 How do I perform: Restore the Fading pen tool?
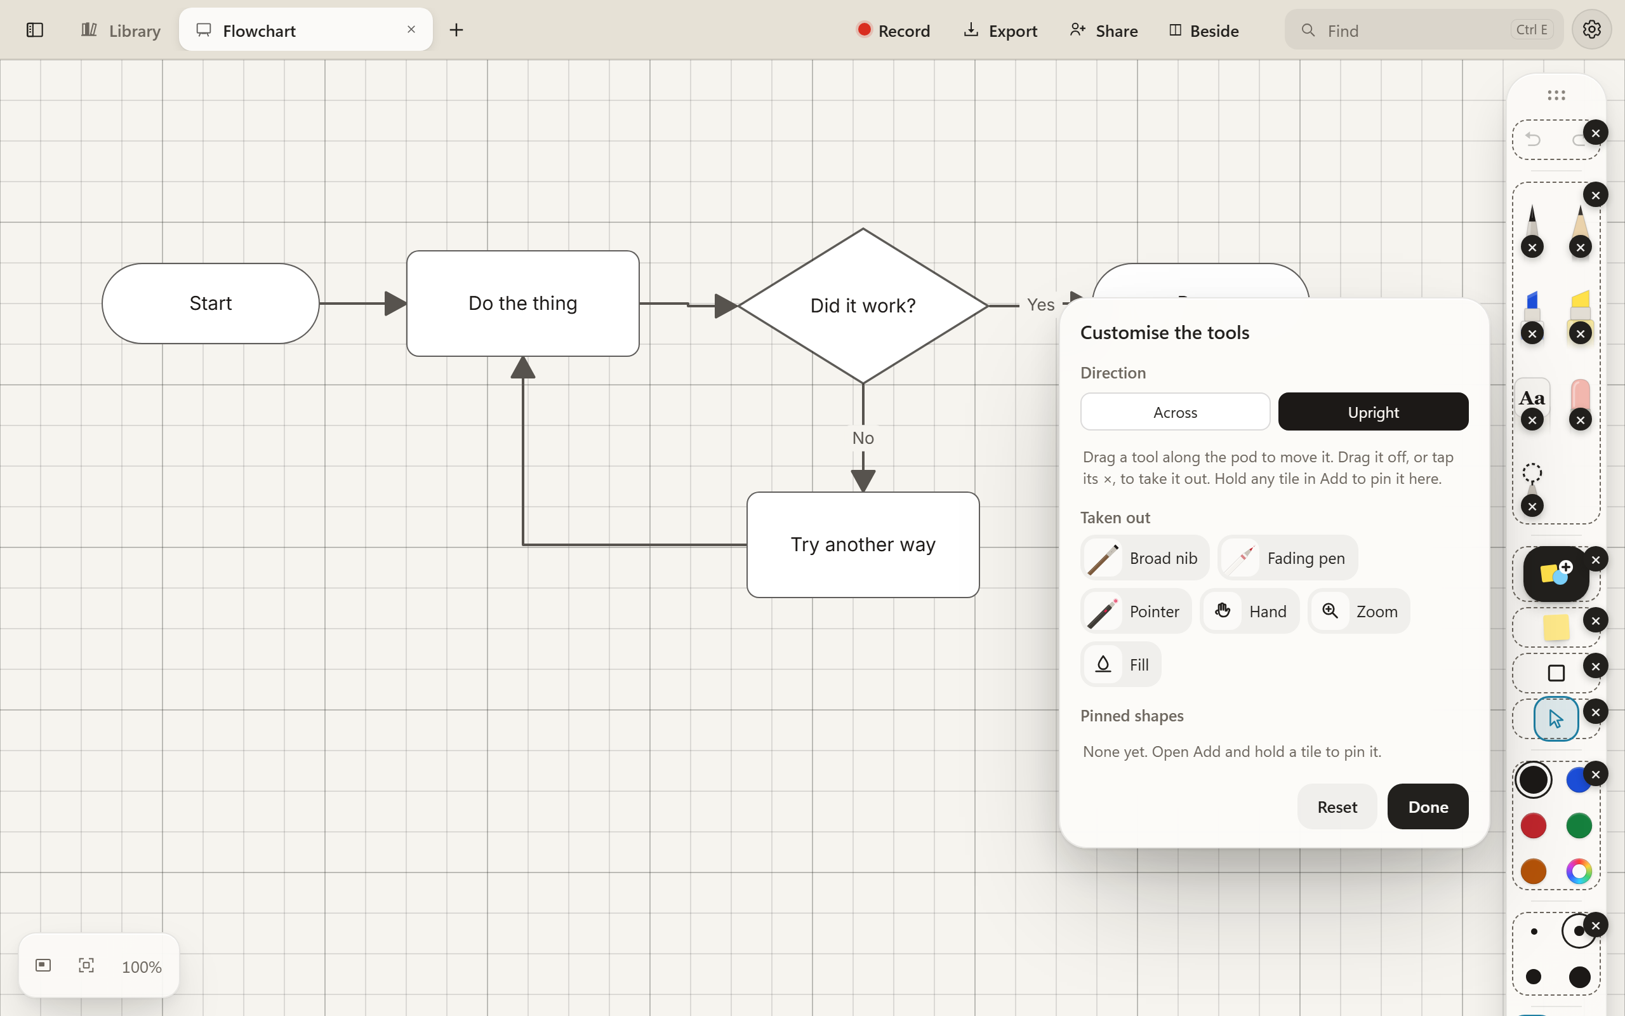(x=1287, y=558)
